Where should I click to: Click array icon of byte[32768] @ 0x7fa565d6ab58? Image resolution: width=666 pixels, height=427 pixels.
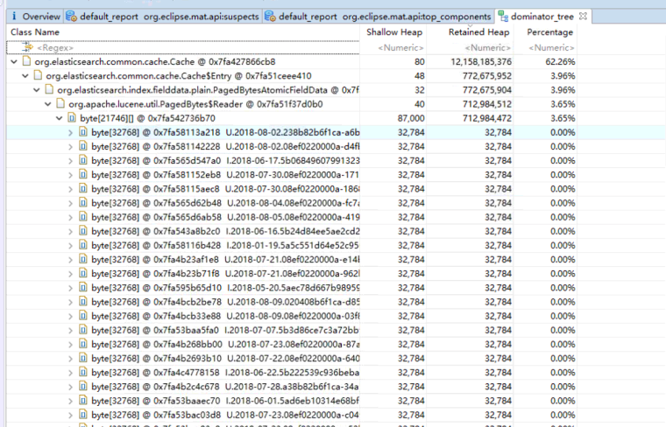[83, 217]
